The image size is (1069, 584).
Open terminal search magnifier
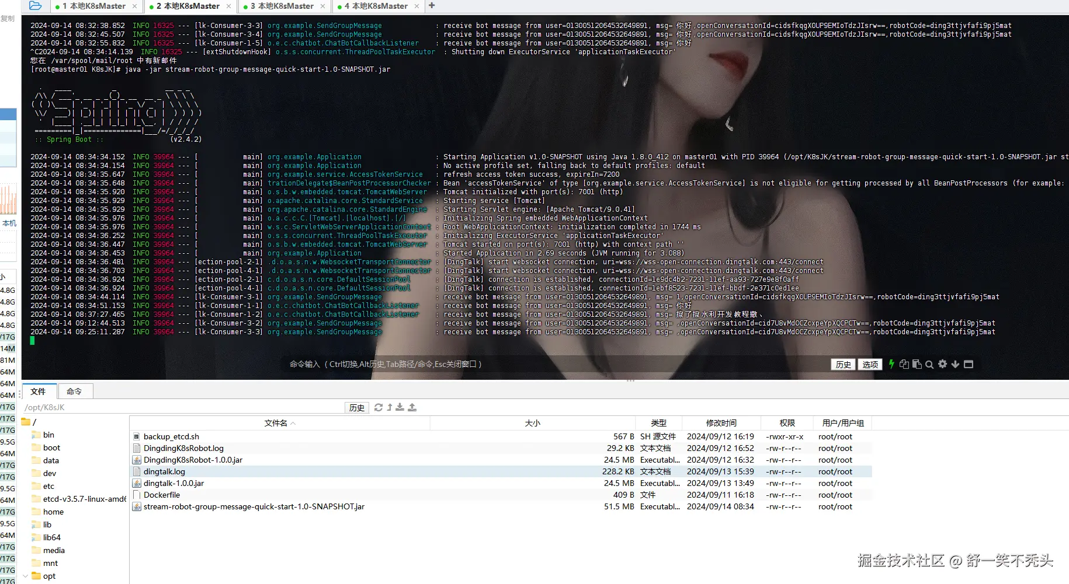coord(929,364)
